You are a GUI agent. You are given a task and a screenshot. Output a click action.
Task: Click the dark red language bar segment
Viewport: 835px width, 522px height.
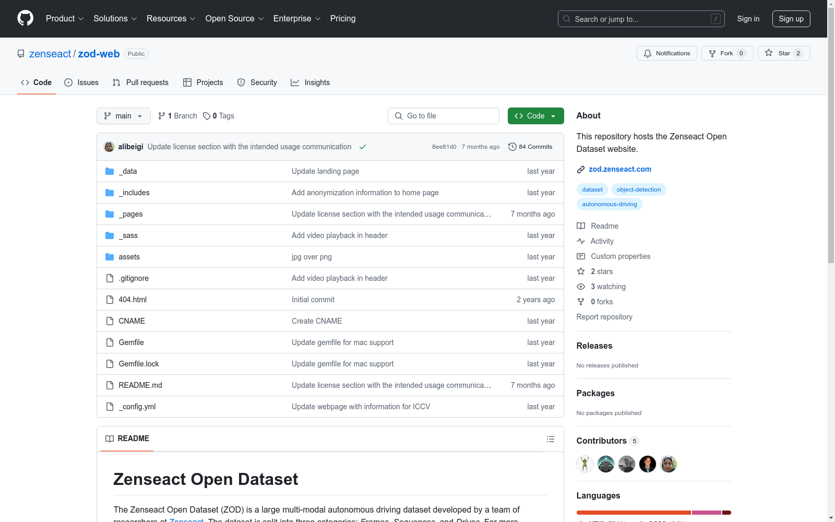pyautogui.click(x=726, y=513)
